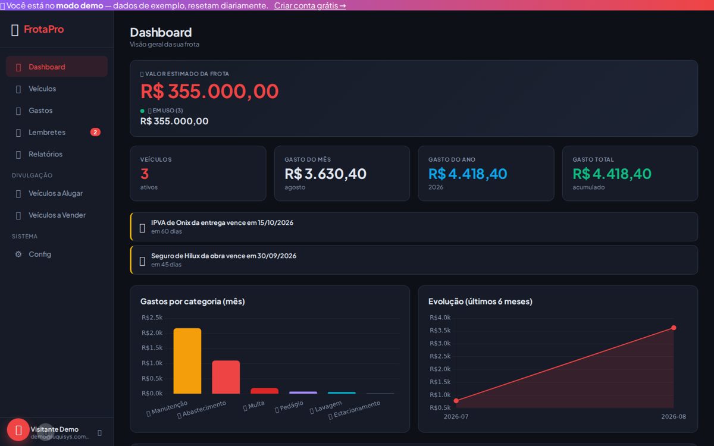
Task: Click the red Abastecimento bar in chart
Action: pos(226,377)
